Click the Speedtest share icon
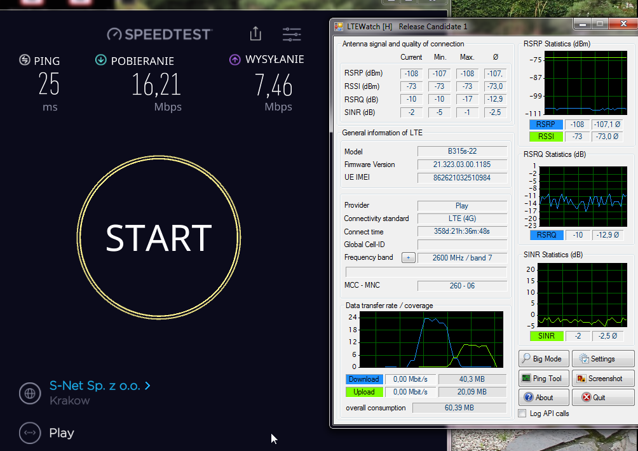Viewport: 638px width, 451px height. point(255,33)
